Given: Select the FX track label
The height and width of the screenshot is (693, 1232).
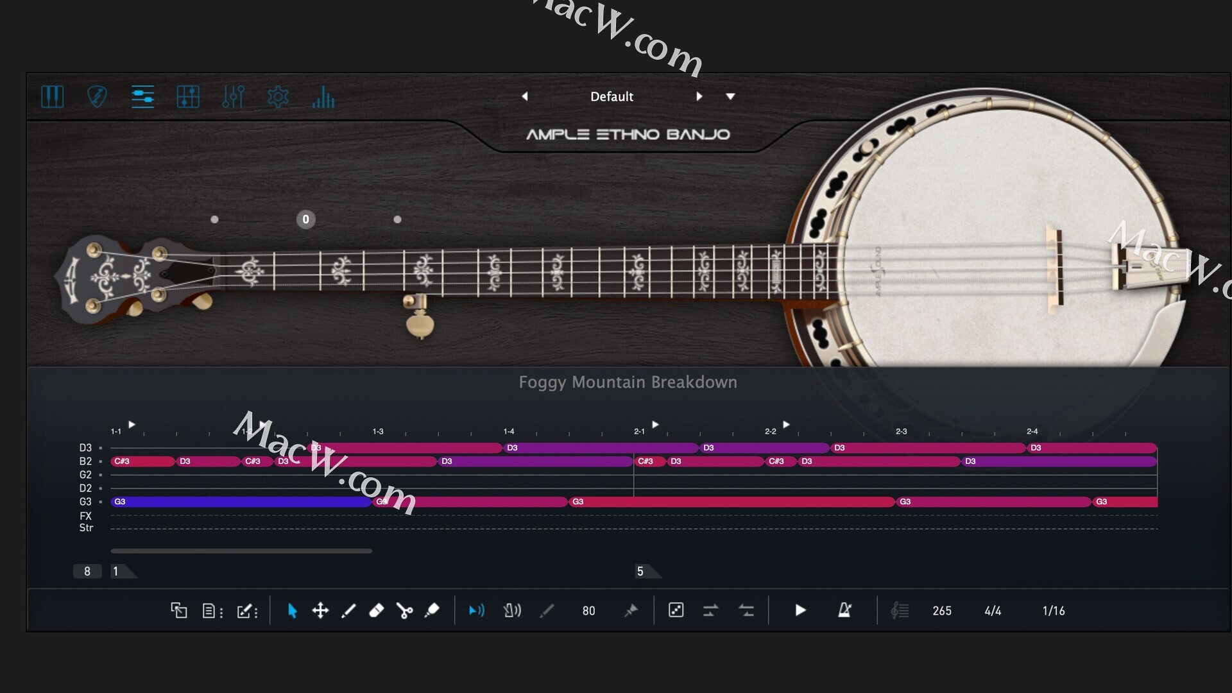Looking at the screenshot, I should (x=85, y=516).
